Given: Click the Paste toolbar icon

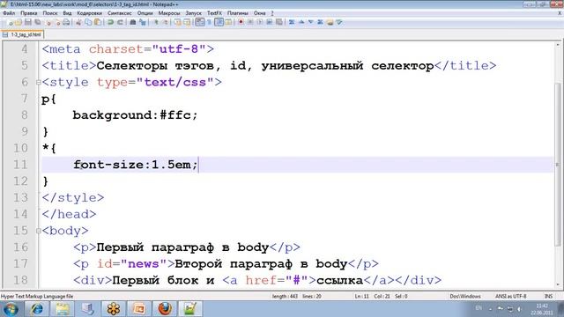Looking at the screenshot, I should [98, 22].
